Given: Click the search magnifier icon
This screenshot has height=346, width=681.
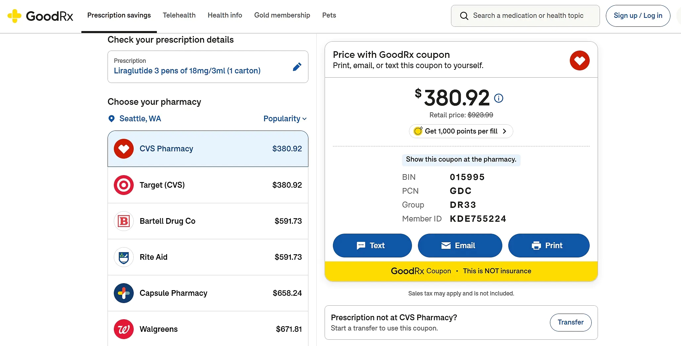Looking at the screenshot, I should click(x=464, y=16).
